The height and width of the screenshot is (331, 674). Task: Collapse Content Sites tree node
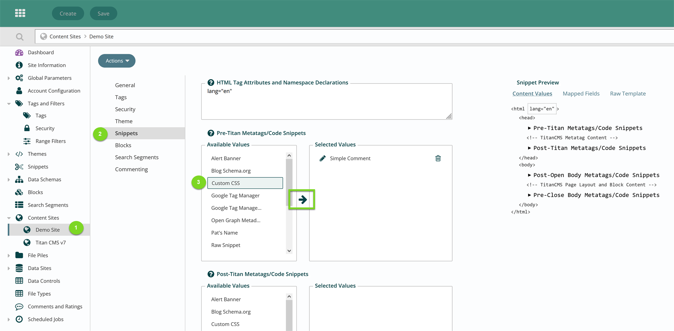pos(9,218)
